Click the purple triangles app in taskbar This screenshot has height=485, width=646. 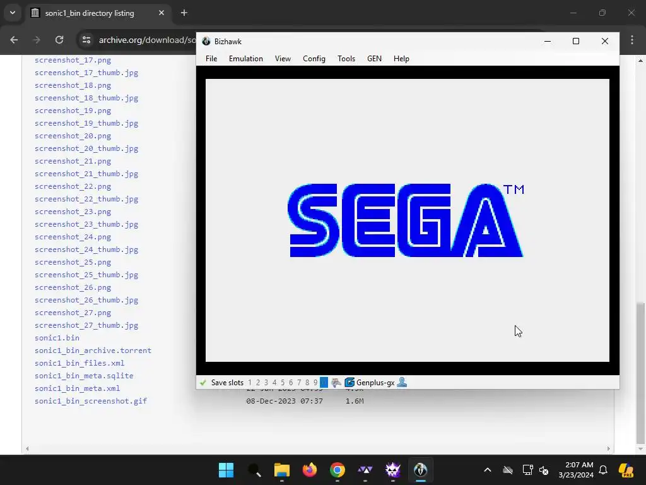point(365,470)
